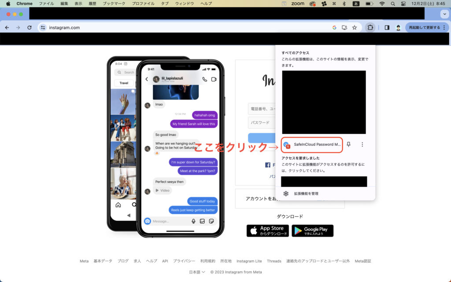Open footer ヘルプ link
The image size is (451, 282).
click(x=152, y=261)
